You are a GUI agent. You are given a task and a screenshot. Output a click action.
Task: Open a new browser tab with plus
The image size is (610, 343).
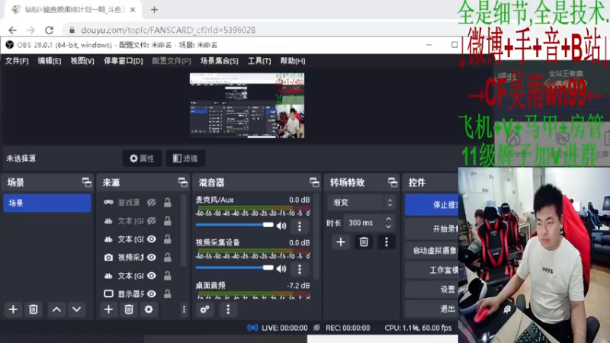point(155,10)
